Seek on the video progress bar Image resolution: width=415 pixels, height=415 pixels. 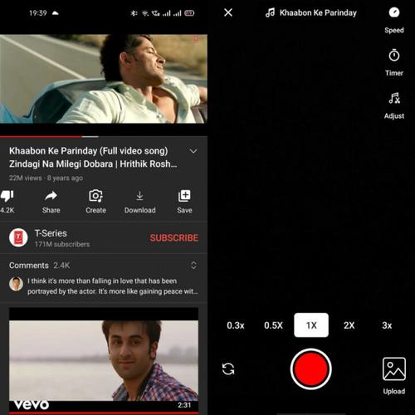pyautogui.click(x=104, y=137)
